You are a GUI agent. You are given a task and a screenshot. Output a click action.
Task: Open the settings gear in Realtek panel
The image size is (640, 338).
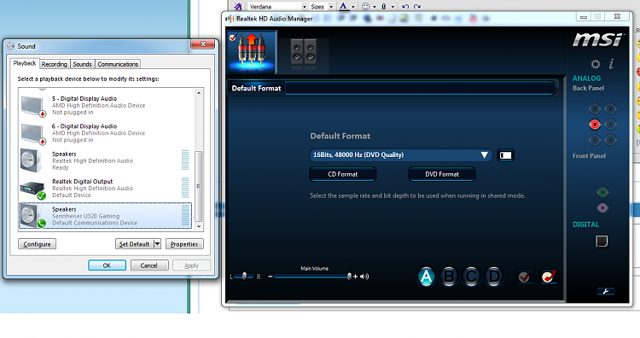point(596,64)
